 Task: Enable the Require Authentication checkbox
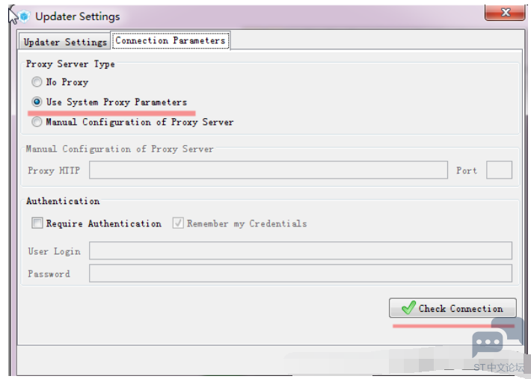(37, 224)
